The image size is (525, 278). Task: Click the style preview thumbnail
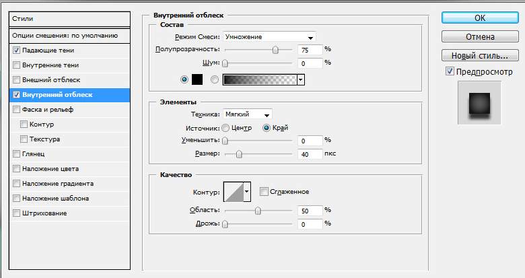click(479, 103)
